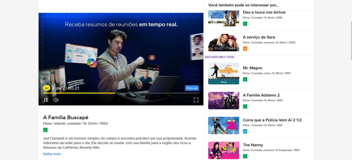
Task: Click the ad progress bar
Action: [x=121, y=93]
